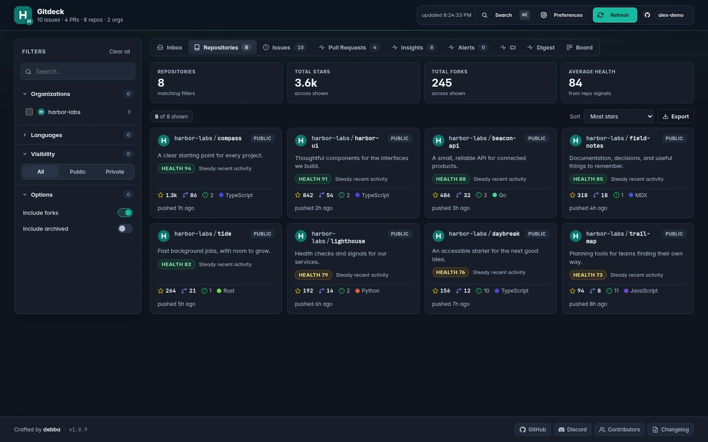The height and width of the screenshot is (442, 708).
Task: Click the fork icon on harbor-ui card
Action: point(322,195)
